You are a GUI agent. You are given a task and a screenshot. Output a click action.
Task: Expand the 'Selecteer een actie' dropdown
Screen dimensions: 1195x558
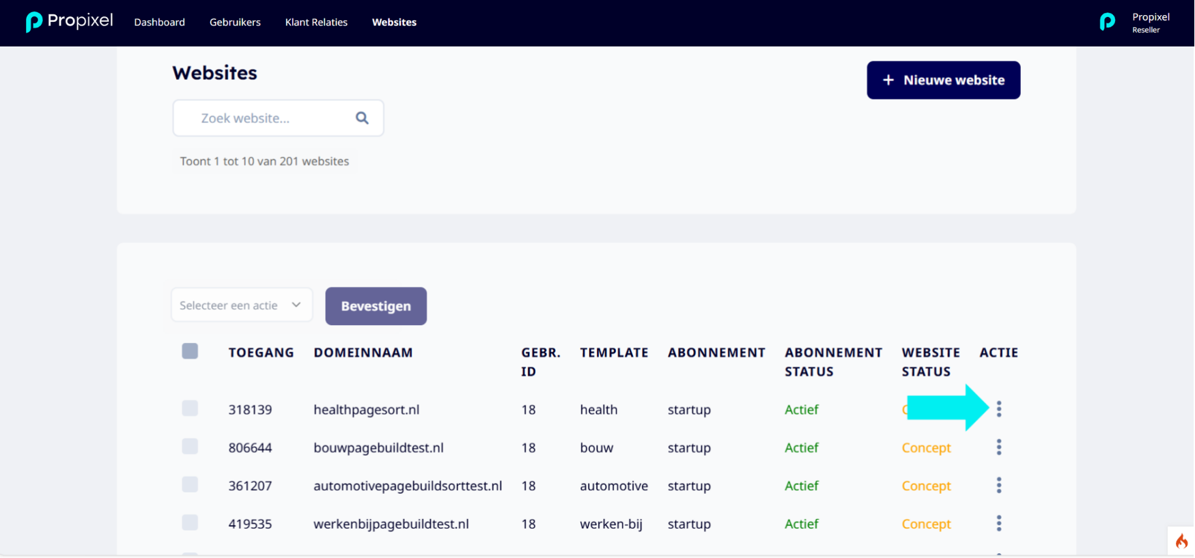pyautogui.click(x=242, y=305)
